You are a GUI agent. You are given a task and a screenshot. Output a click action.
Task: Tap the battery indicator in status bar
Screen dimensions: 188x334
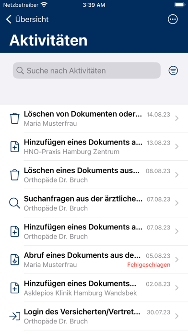(x=179, y=5)
